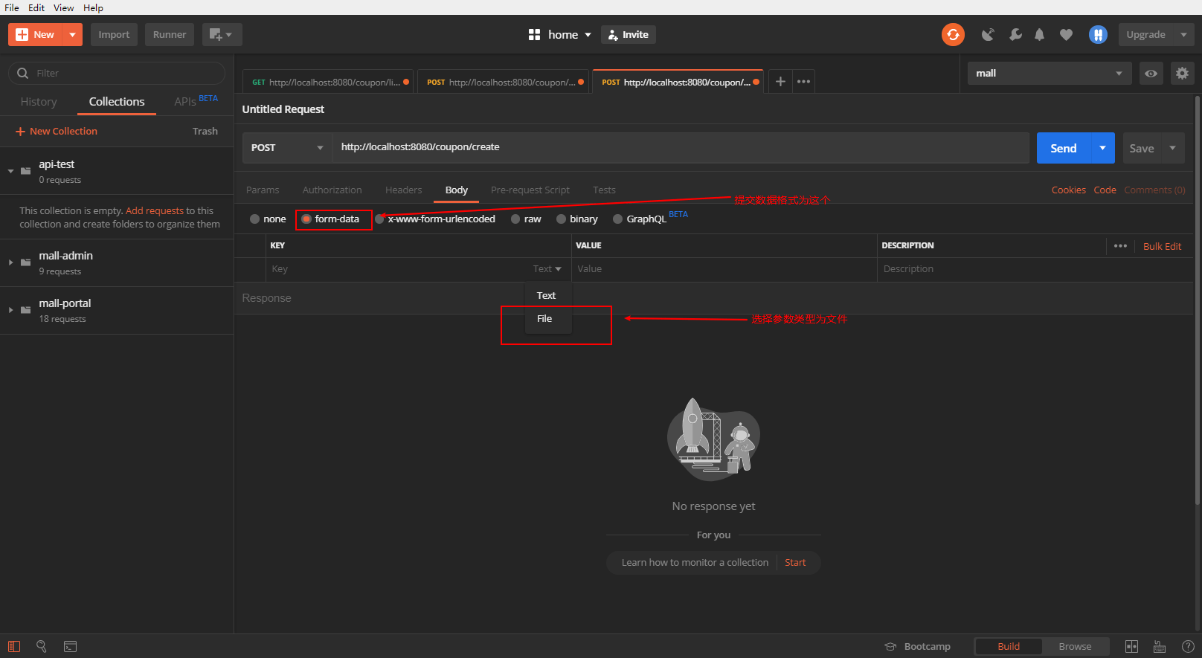Select the GraphQL body radio button
1202x658 pixels.
pyautogui.click(x=617, y=219)
